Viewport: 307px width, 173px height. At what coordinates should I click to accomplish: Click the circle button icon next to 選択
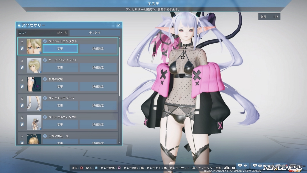[x=82, y=168]
